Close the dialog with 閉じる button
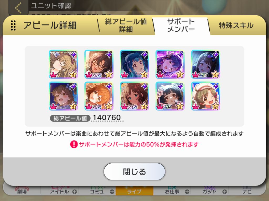The width and height of the screenshot is (269, 201). click(134, 172)
